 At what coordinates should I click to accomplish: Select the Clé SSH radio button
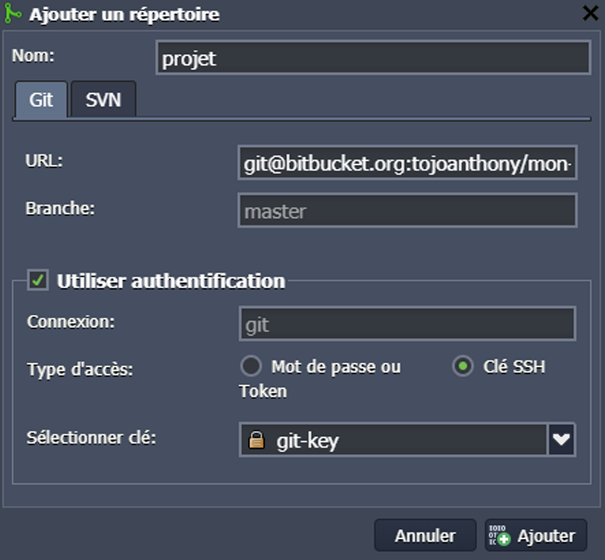tap(462, 367)
